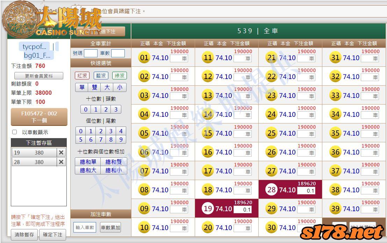Click the green wave 綠波 button

pos(120,76)
